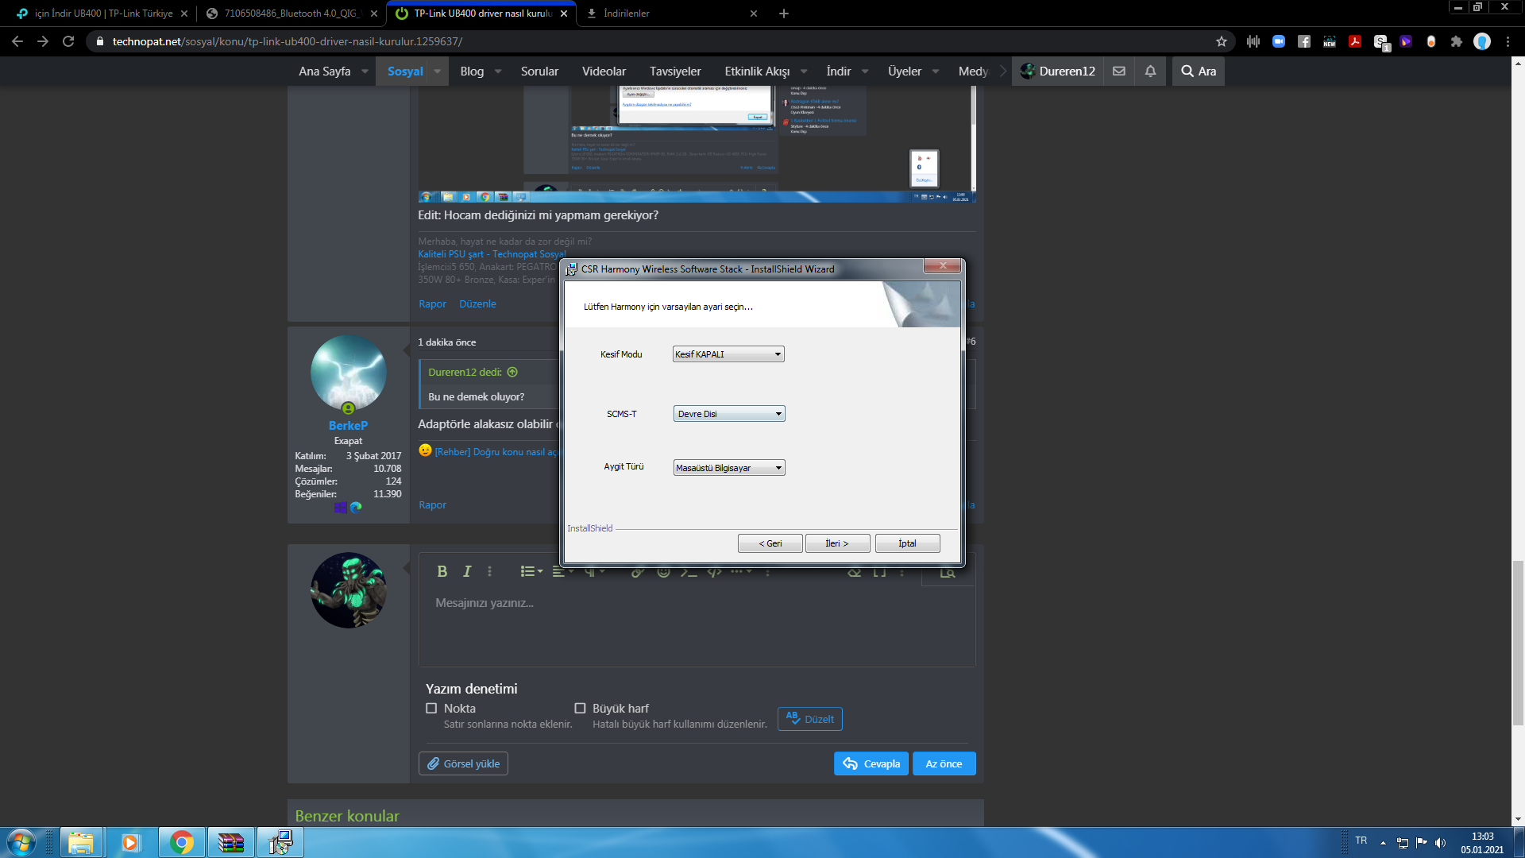Viewport: 1525px width, 858px height.
Task: Click the notifications bell icon
Action: tap(1150, 71)
